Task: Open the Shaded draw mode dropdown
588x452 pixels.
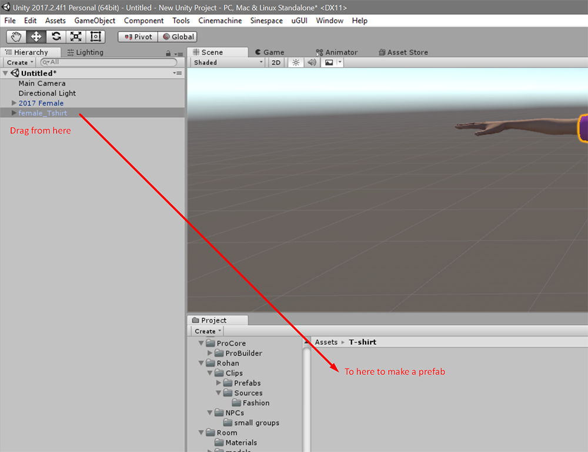Action: pos(228,62)
